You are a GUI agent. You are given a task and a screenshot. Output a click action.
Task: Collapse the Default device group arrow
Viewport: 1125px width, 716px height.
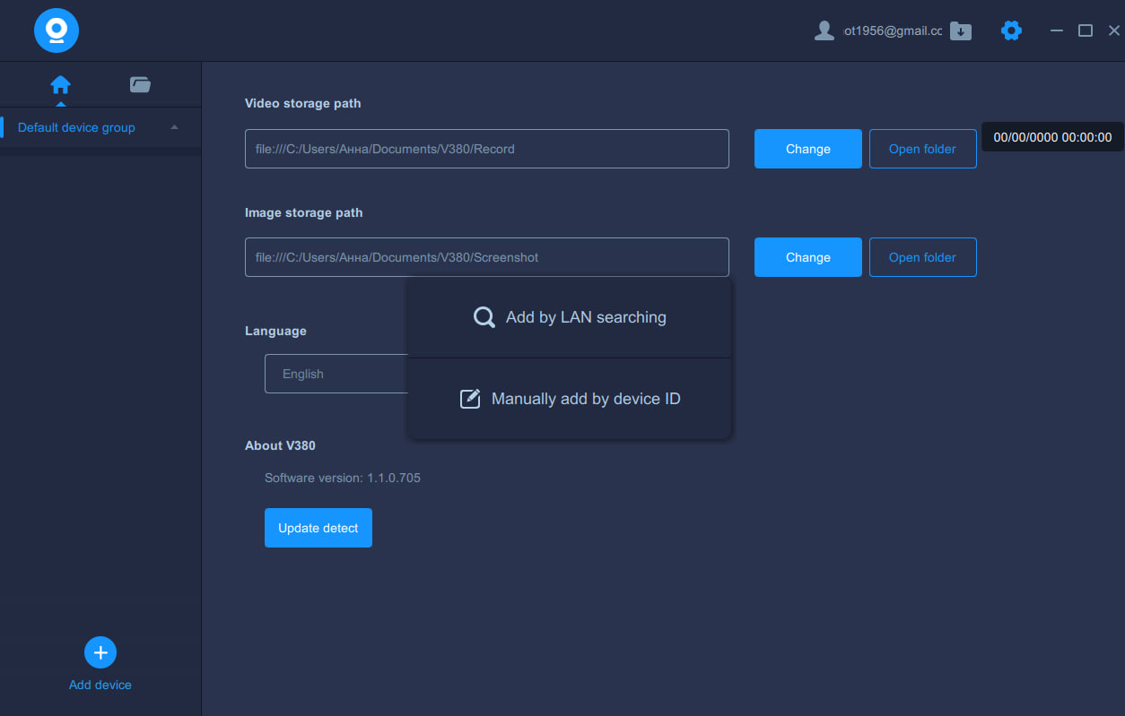(174, 127)
